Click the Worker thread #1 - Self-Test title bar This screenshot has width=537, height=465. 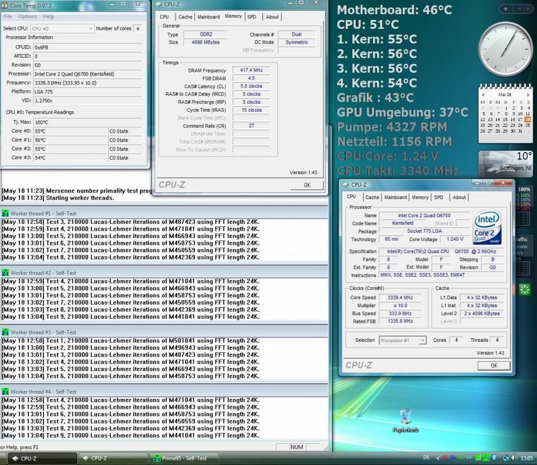coord(164,213)
